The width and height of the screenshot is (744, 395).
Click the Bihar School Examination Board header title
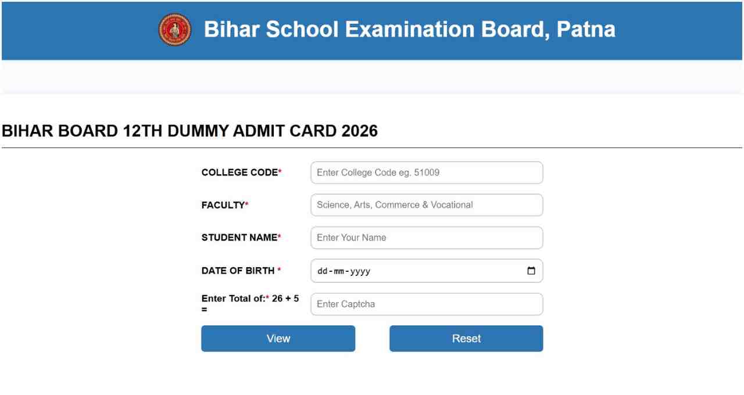tap(409, 30)
